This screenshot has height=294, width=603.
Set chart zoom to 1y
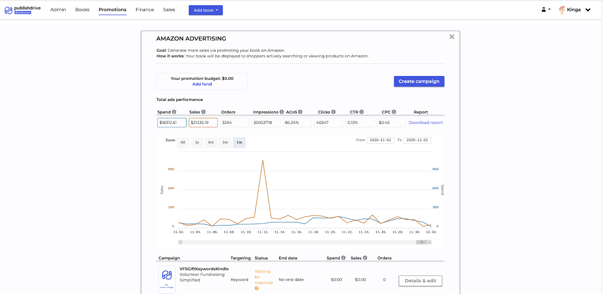[197, 142]
